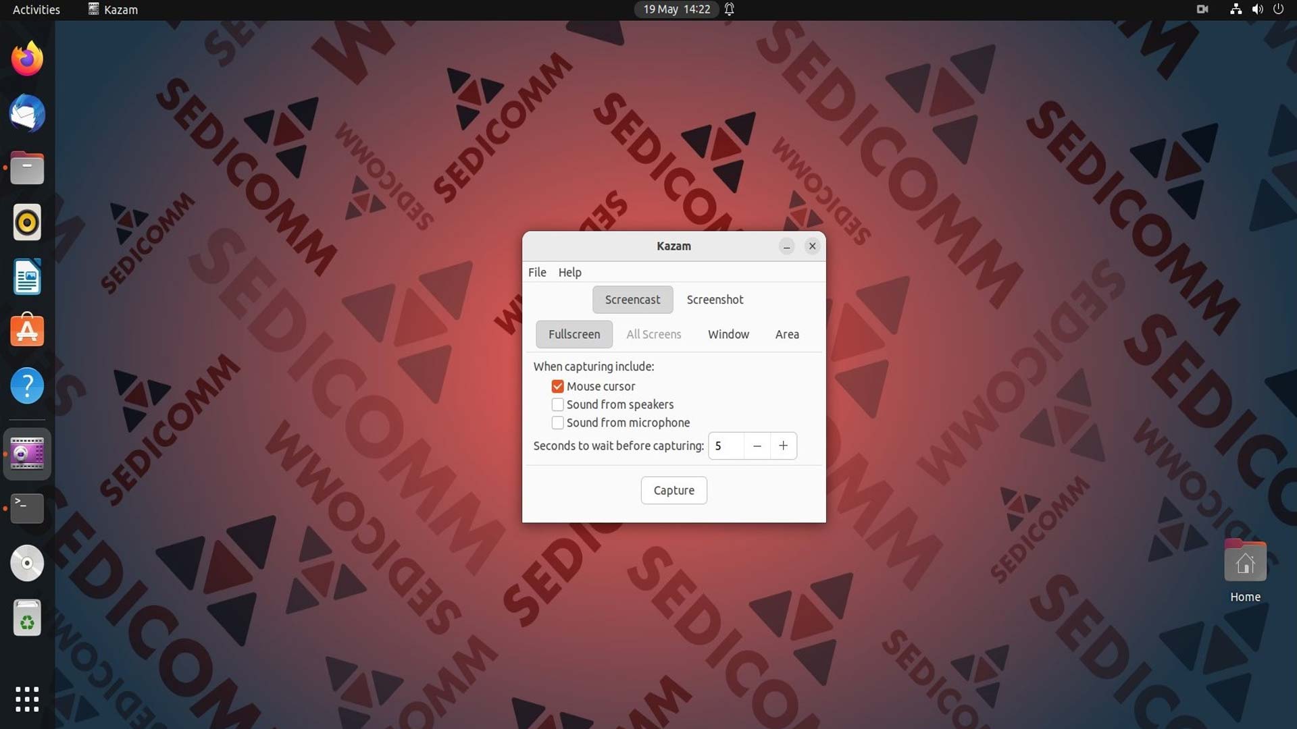Click the optical disc icon in dock

pyautogui.click(x=27, y=563)
